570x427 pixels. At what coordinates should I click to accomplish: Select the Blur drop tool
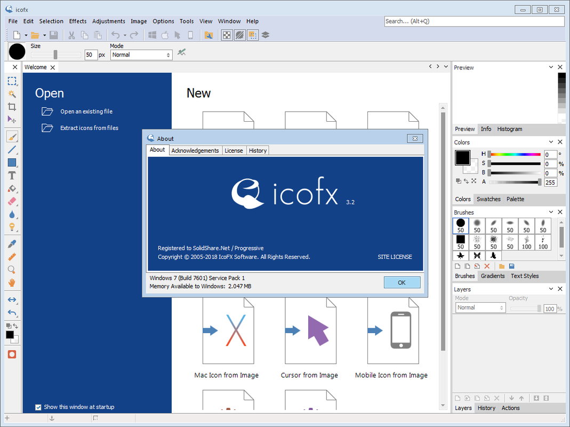point(12,214)
